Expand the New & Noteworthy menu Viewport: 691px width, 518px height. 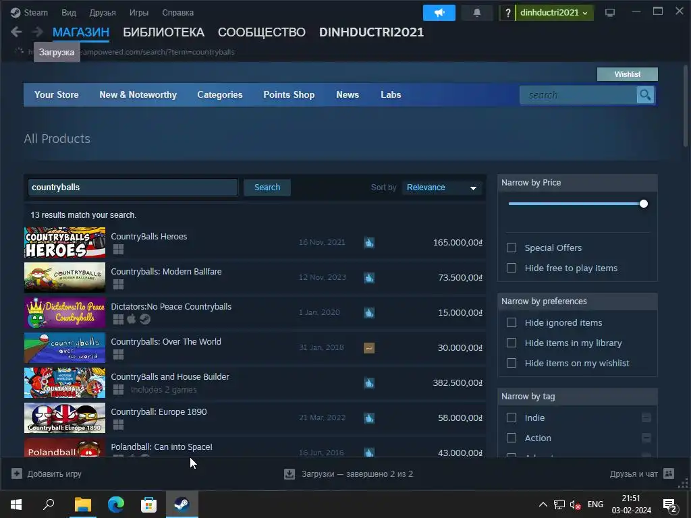pyautogui.click(x=138, y=94)
